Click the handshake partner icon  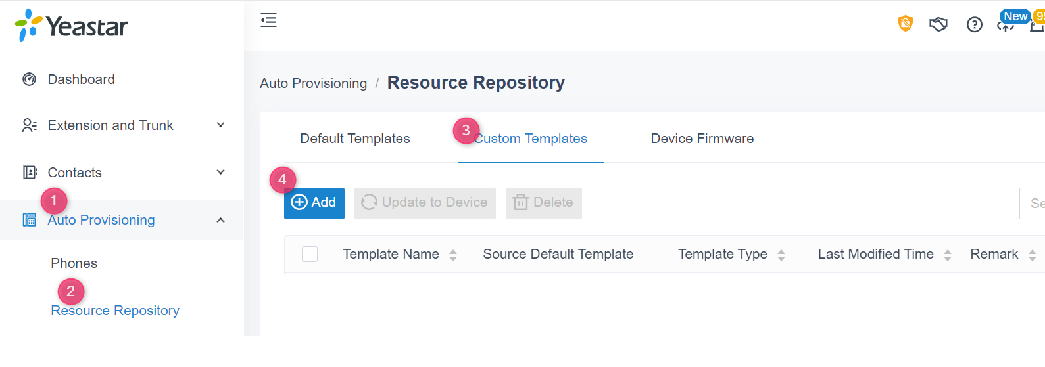(x=938, y=24)
